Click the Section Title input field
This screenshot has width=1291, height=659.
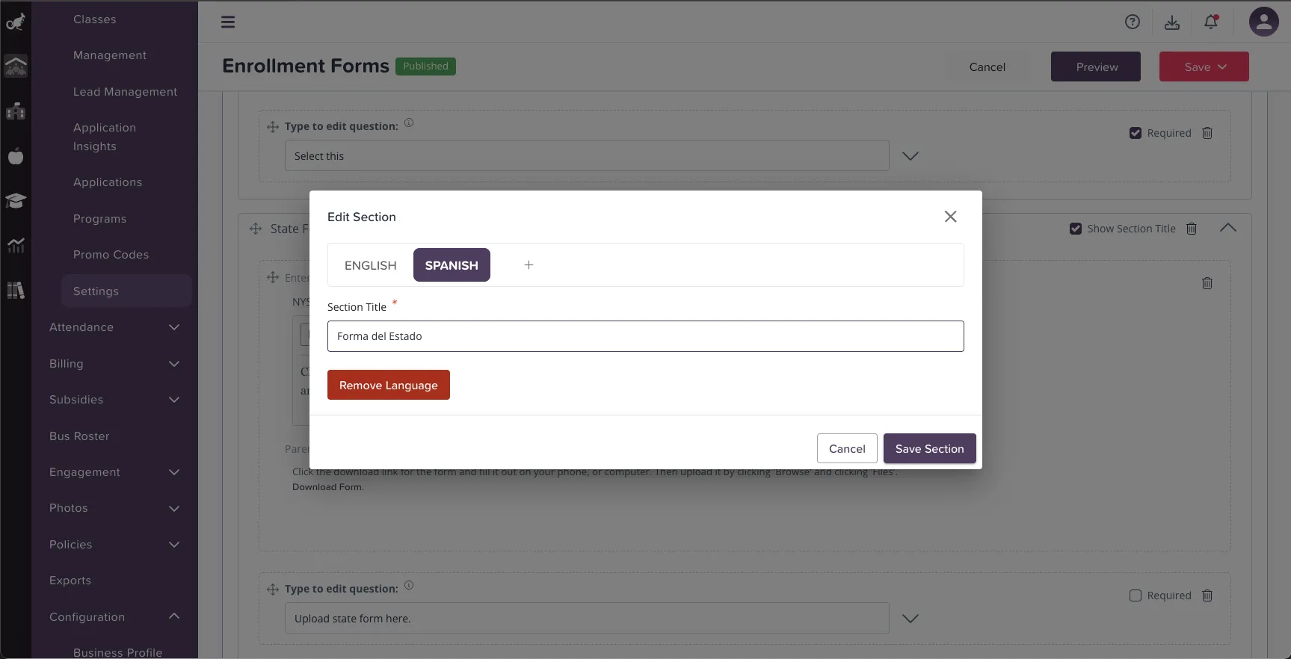point(645,336)
